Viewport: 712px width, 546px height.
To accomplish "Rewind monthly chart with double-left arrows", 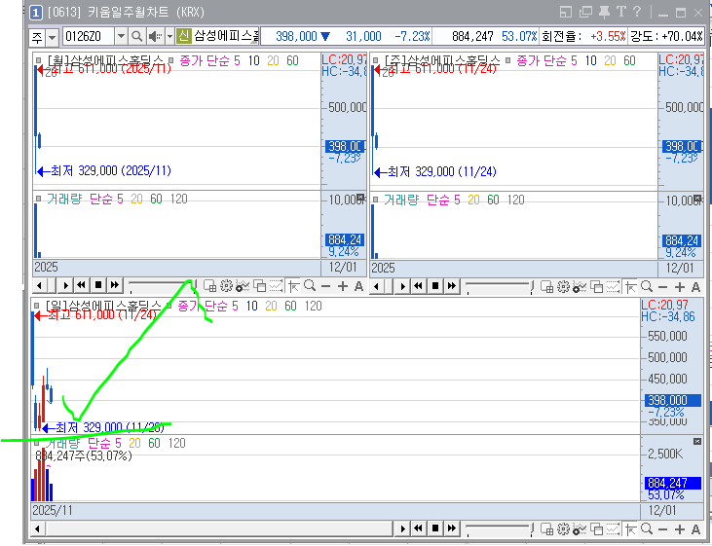I will [x=82, y=285].
